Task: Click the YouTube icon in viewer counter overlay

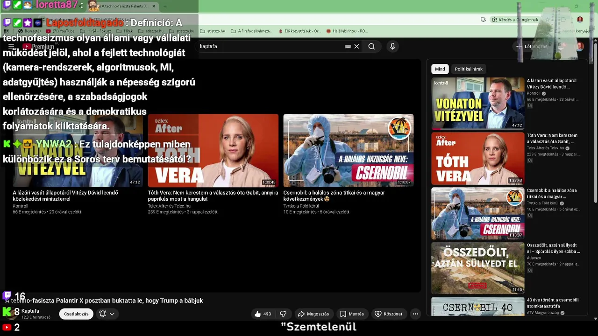Action: click(7, 328)
